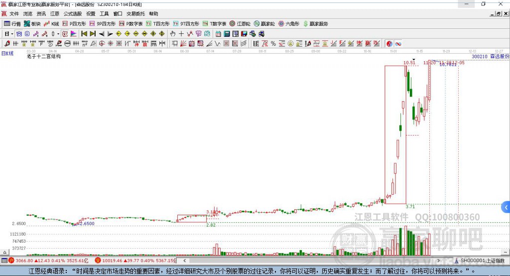The height and width of the screenshot is (276, 510).
Task: Open the 9P四方形 tool
Action: (x=103, y=24)
